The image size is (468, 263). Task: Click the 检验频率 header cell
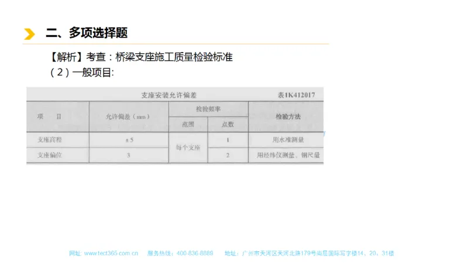click(208, 109)
